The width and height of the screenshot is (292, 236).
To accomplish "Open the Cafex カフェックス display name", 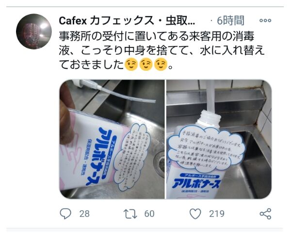I will click(127, 21).
